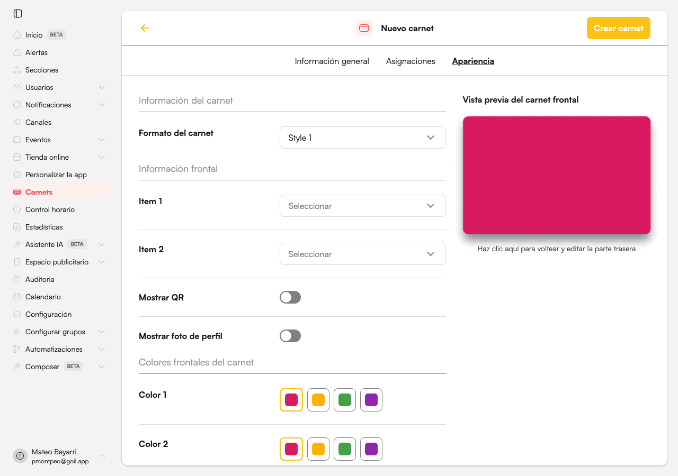Choose the purple swatch for Color 1
Viewport: 678px width, 476px height.
click(371, 400)
